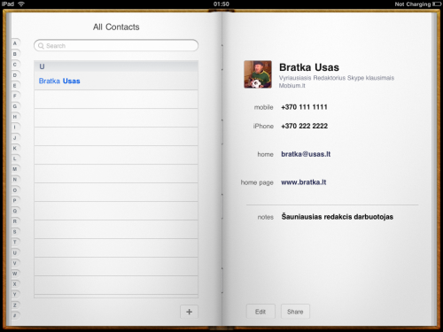The width and height of the screenshot is (443, 332).
Task: Jump to letter T index tab
Action: [15, 243]
